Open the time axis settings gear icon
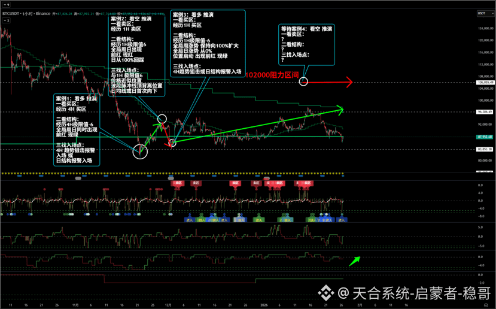Image resolution: width=496 pixels, height=309 pixels. (486, 305)
